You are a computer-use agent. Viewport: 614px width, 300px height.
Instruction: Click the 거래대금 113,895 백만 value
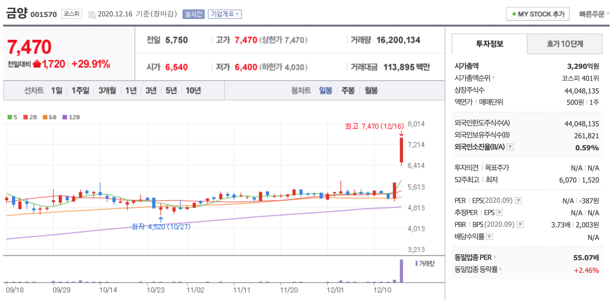point(407,67)
